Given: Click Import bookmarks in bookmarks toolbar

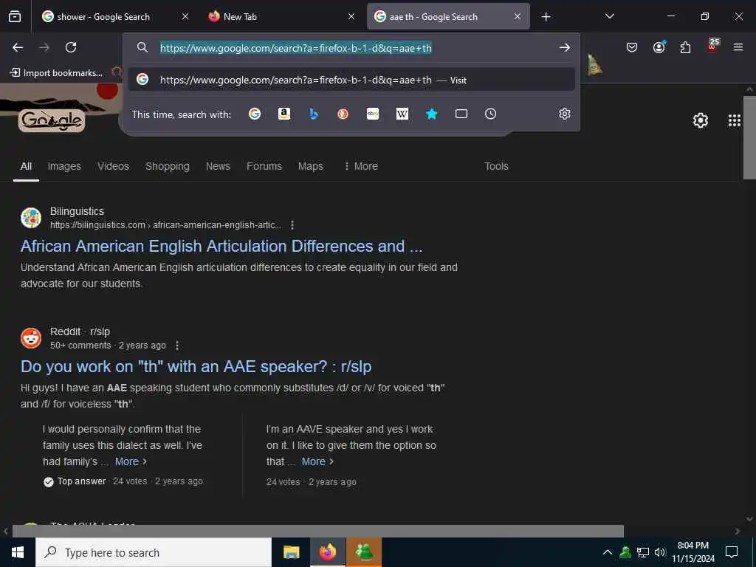Looking at the screenshot, I should pos(56,73).
